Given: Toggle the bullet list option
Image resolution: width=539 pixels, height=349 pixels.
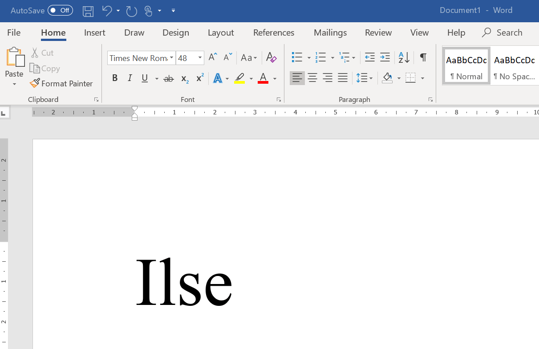Looking at the screenshot, I should 296,57.
